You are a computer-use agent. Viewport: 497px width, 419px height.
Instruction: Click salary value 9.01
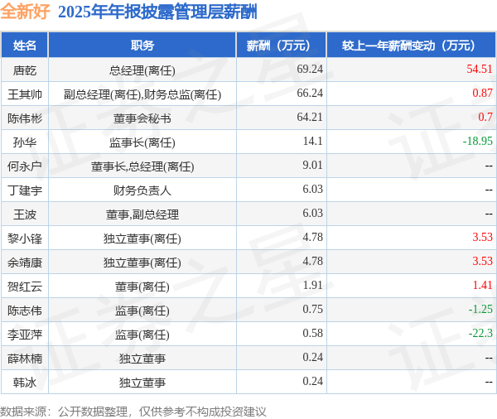point(312,165)
